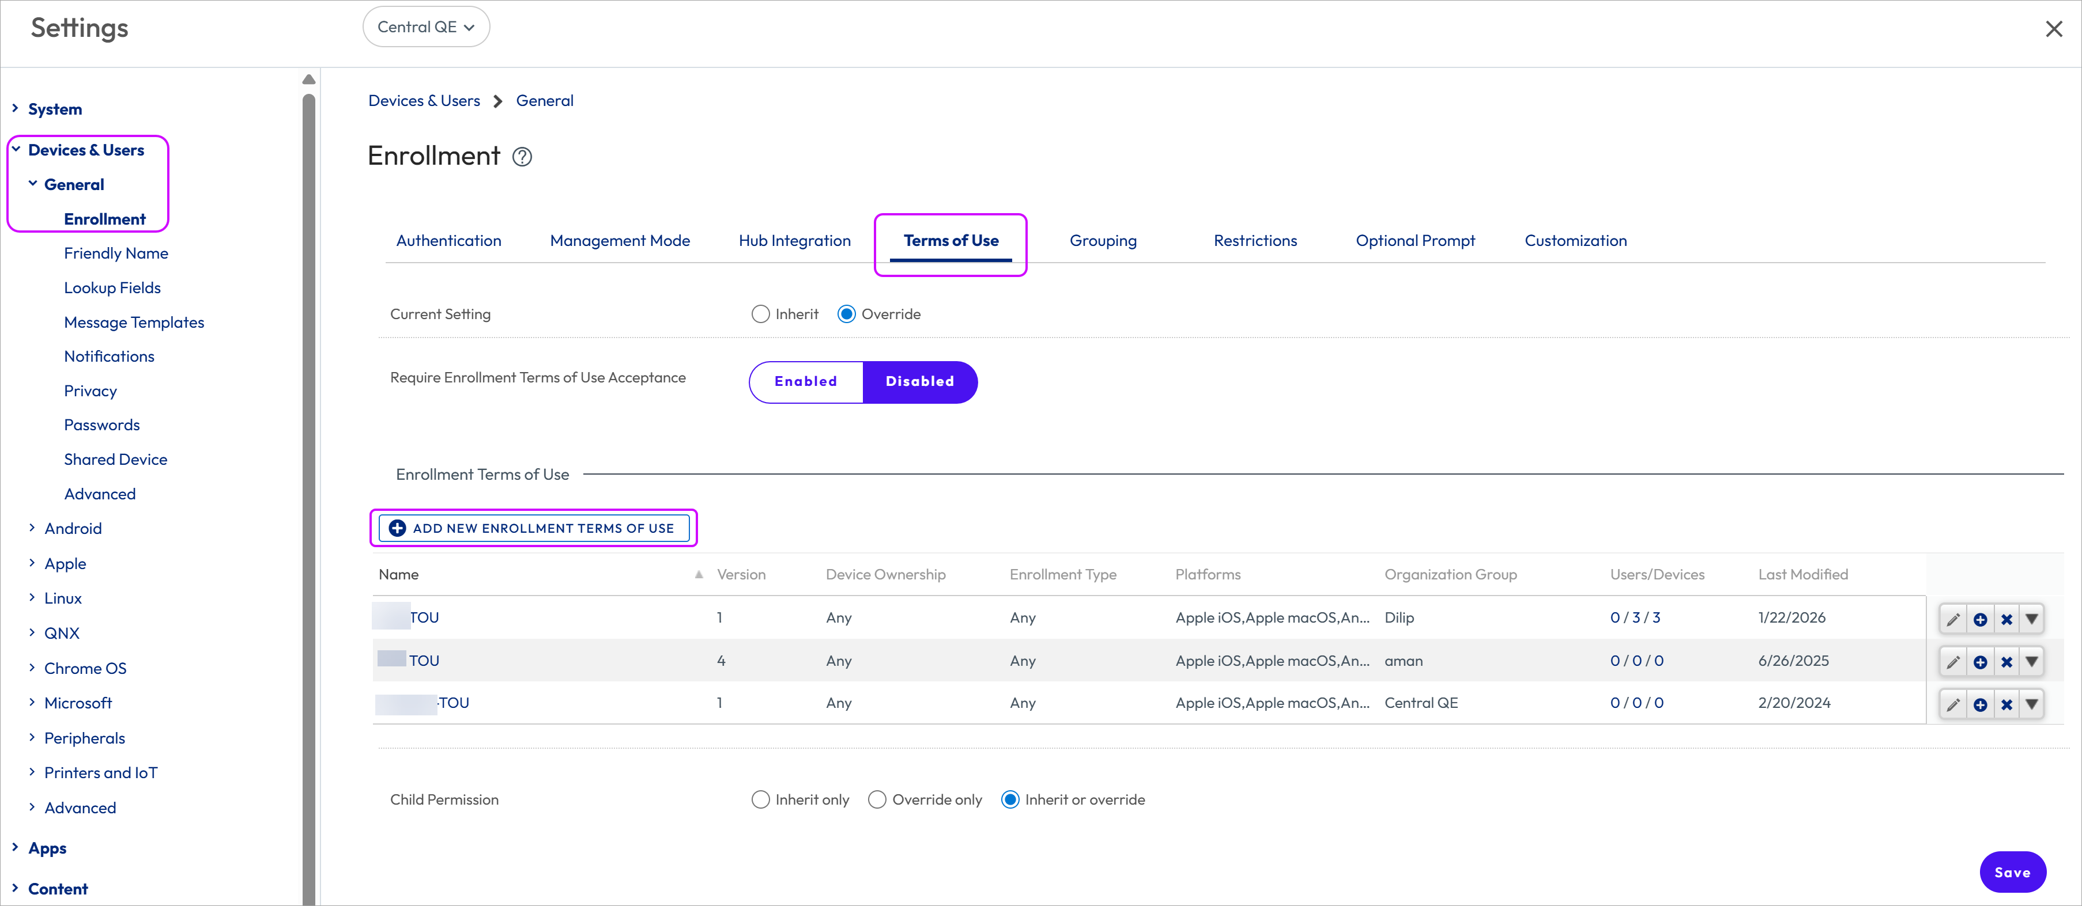Open the Devices & Users breadcrumb link
Image resolution: width=2082 pixels, height=906 pixels.
tap(424, 101)
